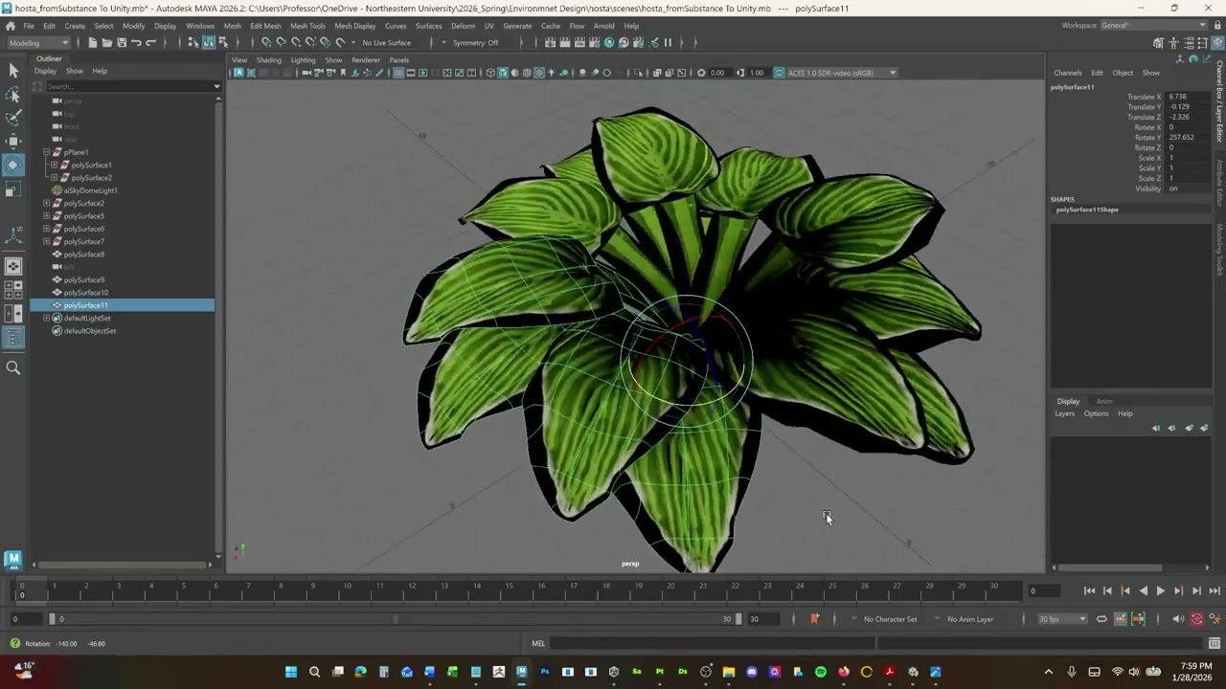This screenshot has height=689, width=1226.
Task: Select aiSkyDomeLight1 in Outliner
Action: [90, 190]
